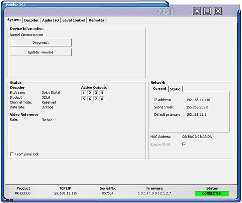Screen dimensions: 242x203
Task: Click active output indicator 1
Action: pos(83,93)
